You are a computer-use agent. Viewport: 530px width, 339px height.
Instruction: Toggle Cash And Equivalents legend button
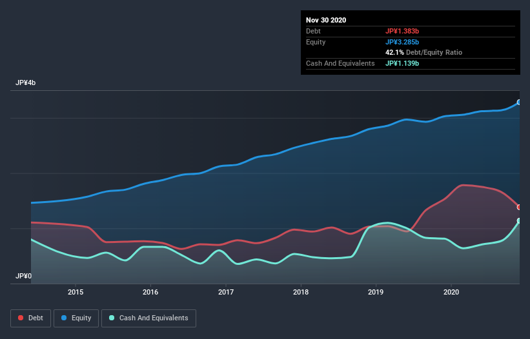click(x=148, y=318)
